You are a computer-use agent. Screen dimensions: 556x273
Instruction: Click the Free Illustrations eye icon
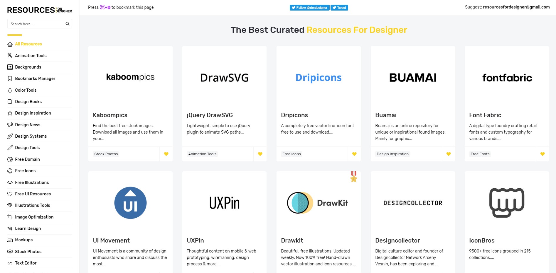click(x=10, y=182)
